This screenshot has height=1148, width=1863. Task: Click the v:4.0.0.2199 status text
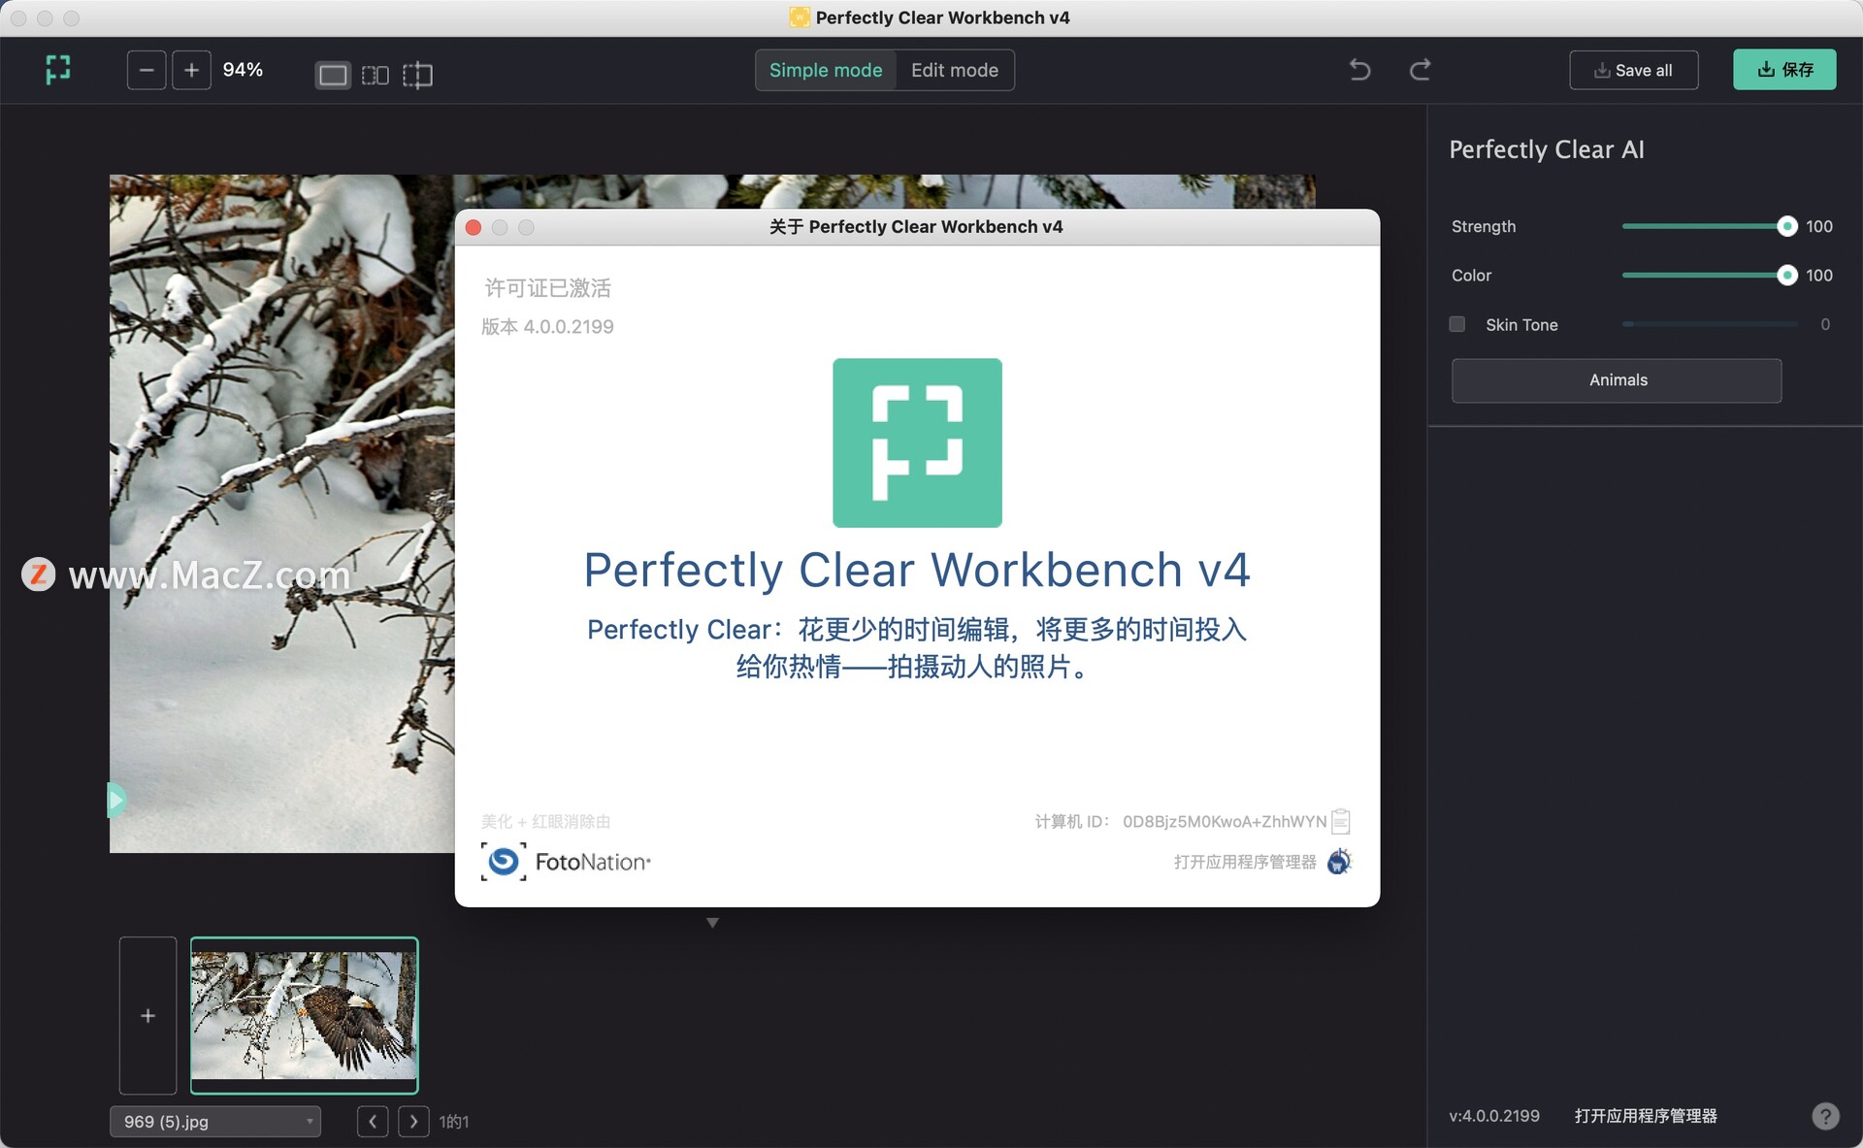tap(1494, 1116)
